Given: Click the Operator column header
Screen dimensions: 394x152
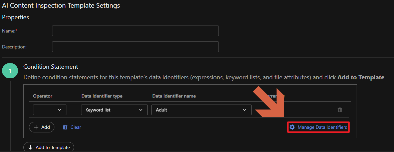Looking at the screenshot, I should (43, 96).
